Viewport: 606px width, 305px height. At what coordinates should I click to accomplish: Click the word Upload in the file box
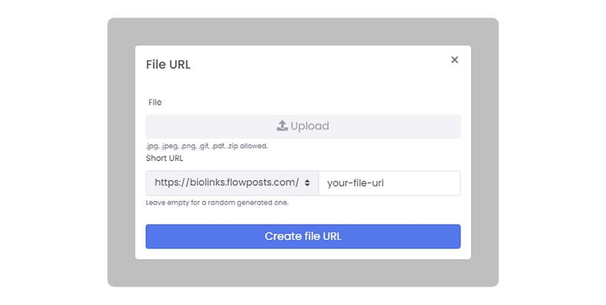point(310,126)
